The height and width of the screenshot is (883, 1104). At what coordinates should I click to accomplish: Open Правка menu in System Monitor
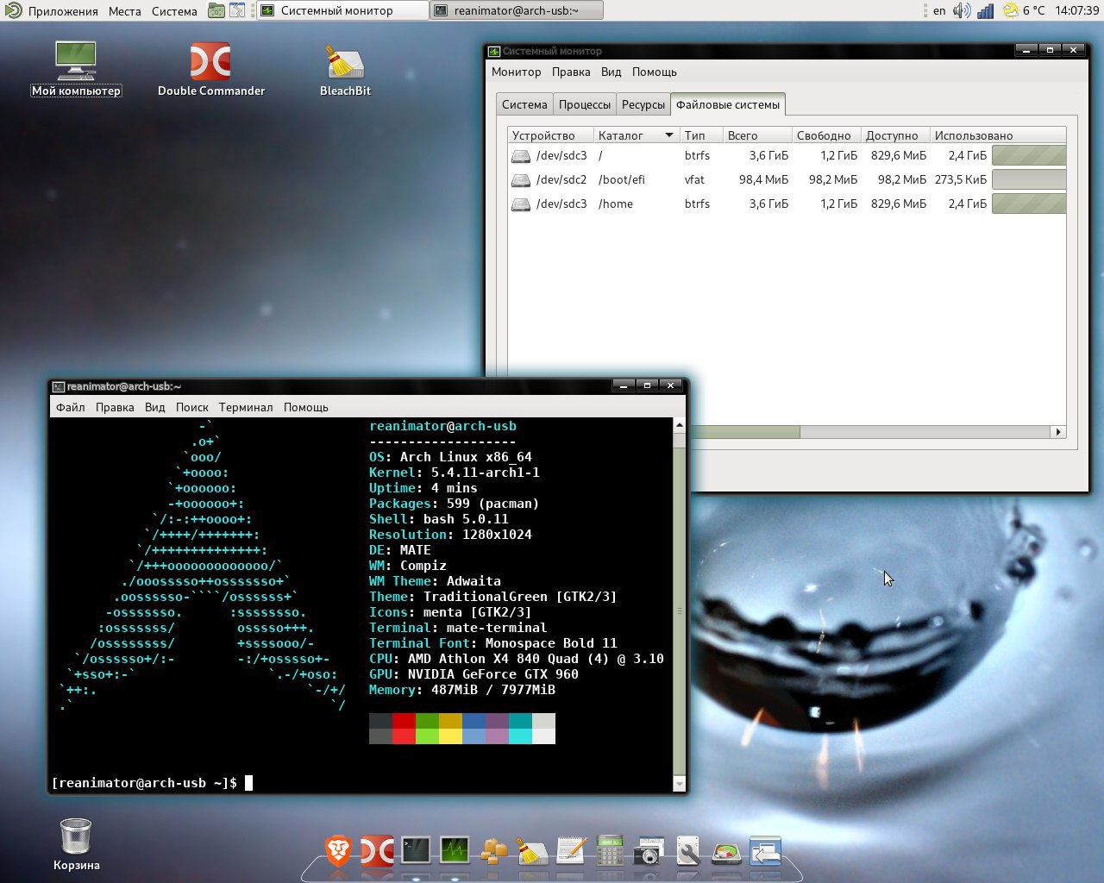click(x=571, y=72)
